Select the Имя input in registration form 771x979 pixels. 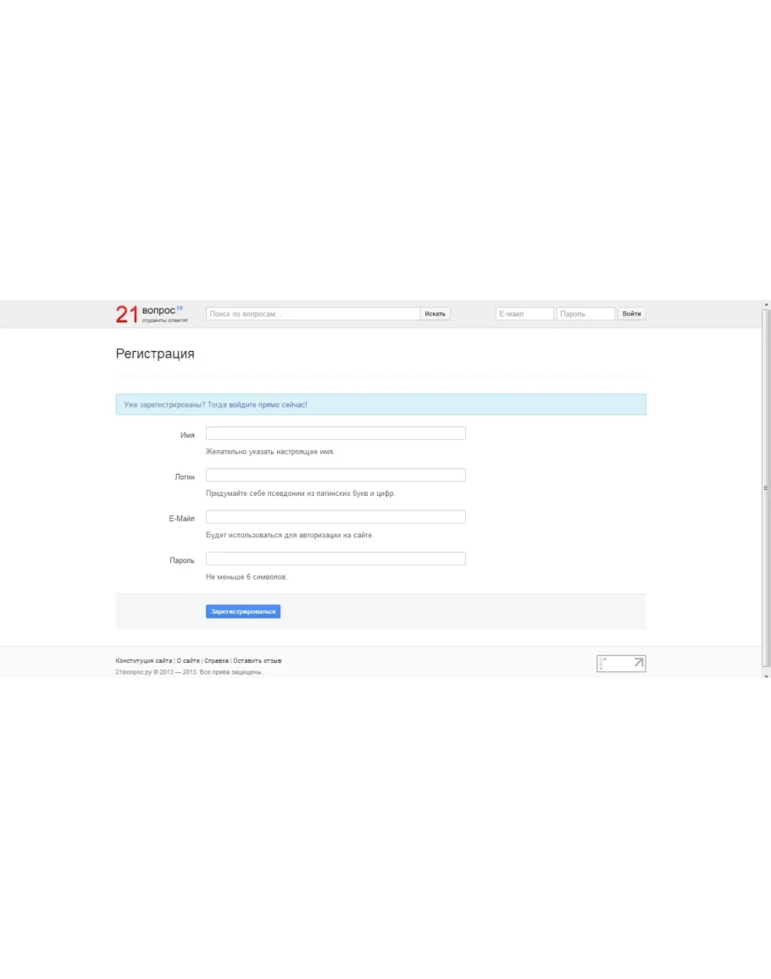coord(336,434)
